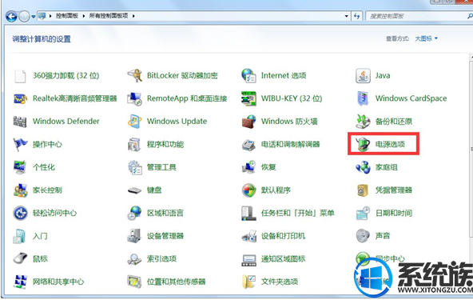Screen dimensions: 473x300
Task: Open the 通知区域图标 icon
Action: tap(248, 259)
